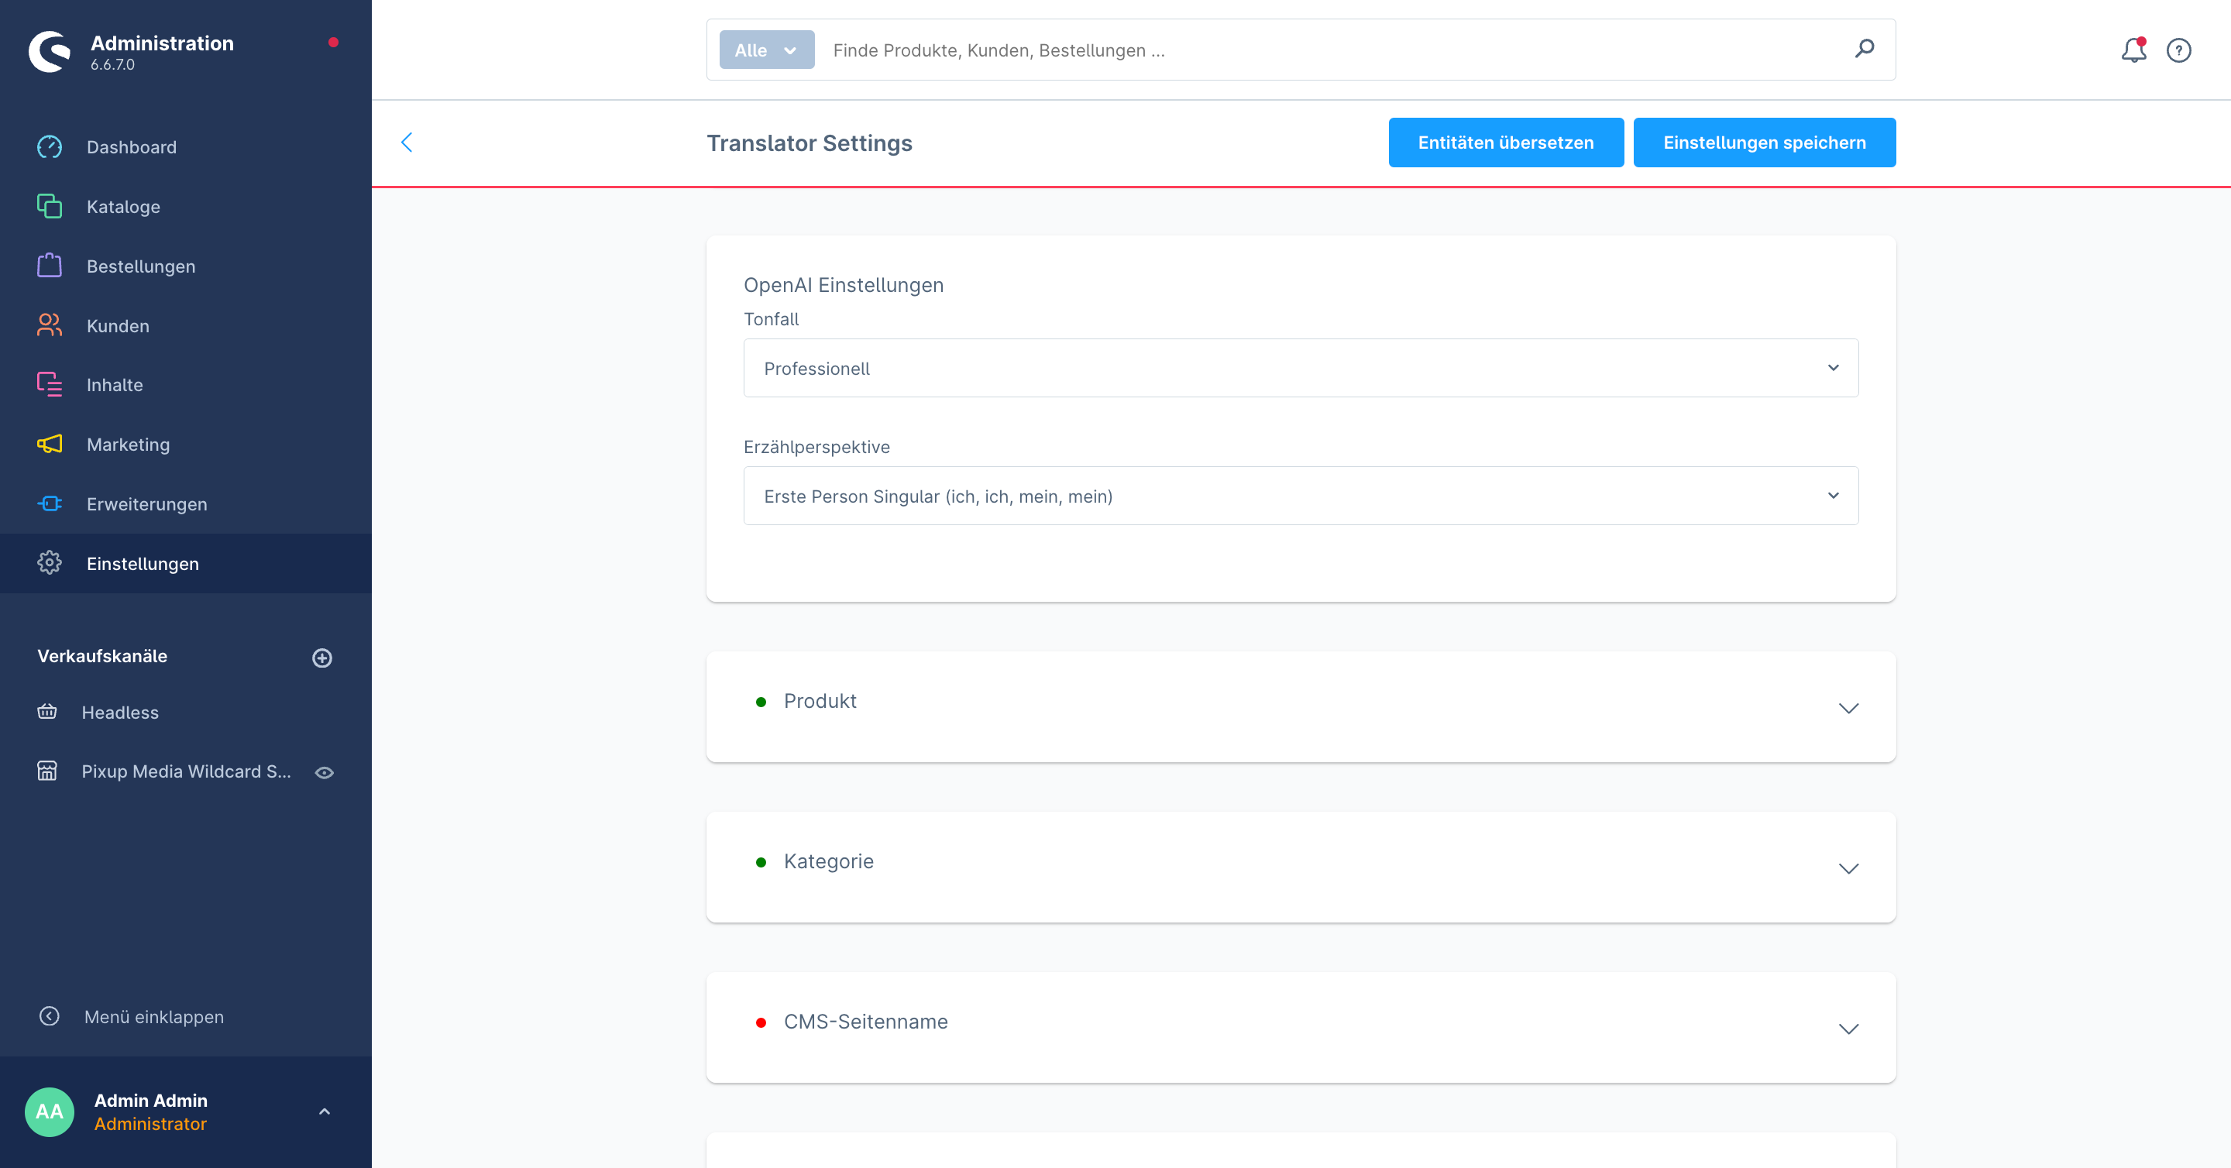Expand the Produkt section

pos(1848,708)
